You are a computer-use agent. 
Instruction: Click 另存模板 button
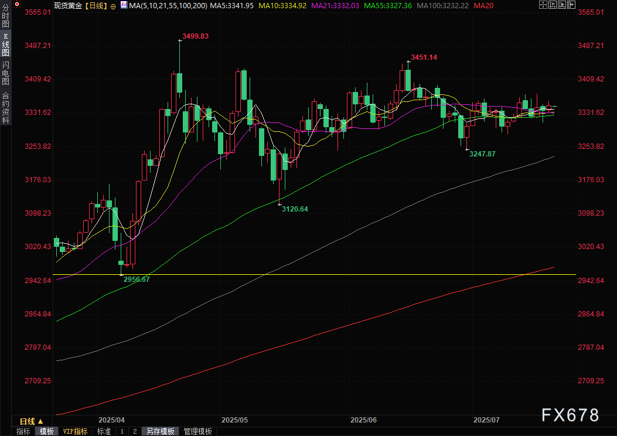(x=160, y=431)
